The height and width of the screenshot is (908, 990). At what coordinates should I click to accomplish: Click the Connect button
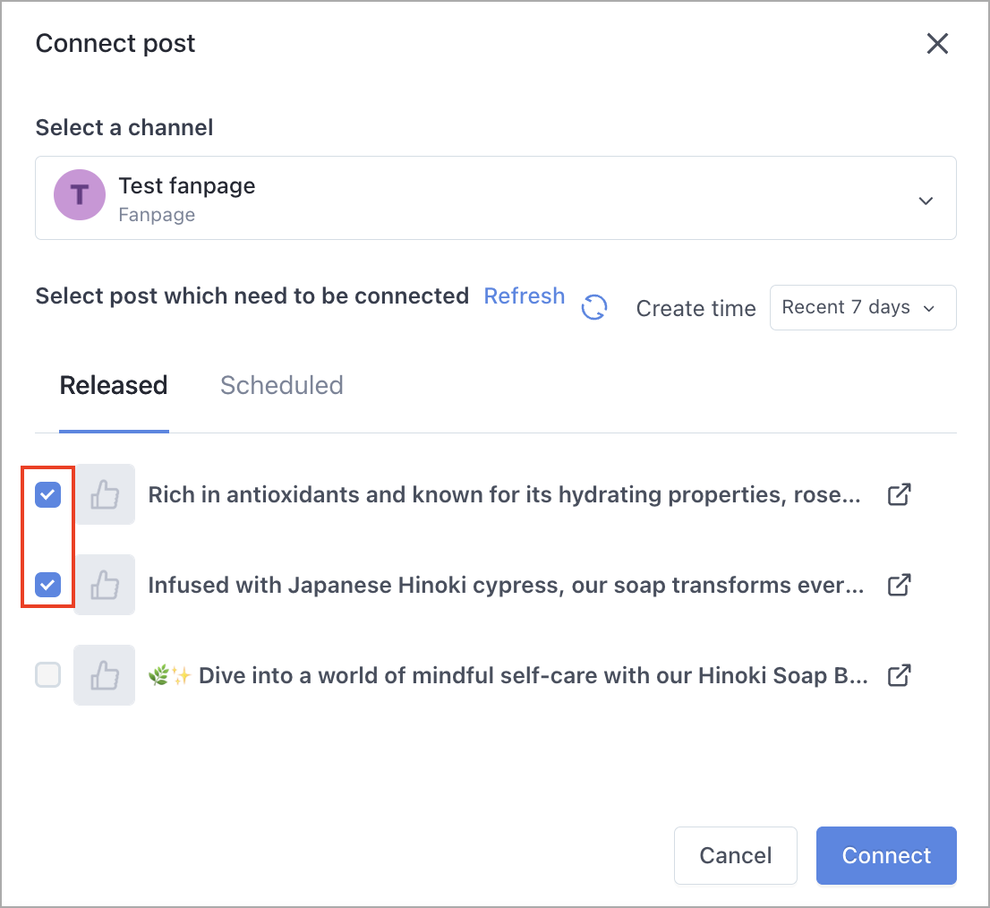pyautogui.click(x=886, y=855)
